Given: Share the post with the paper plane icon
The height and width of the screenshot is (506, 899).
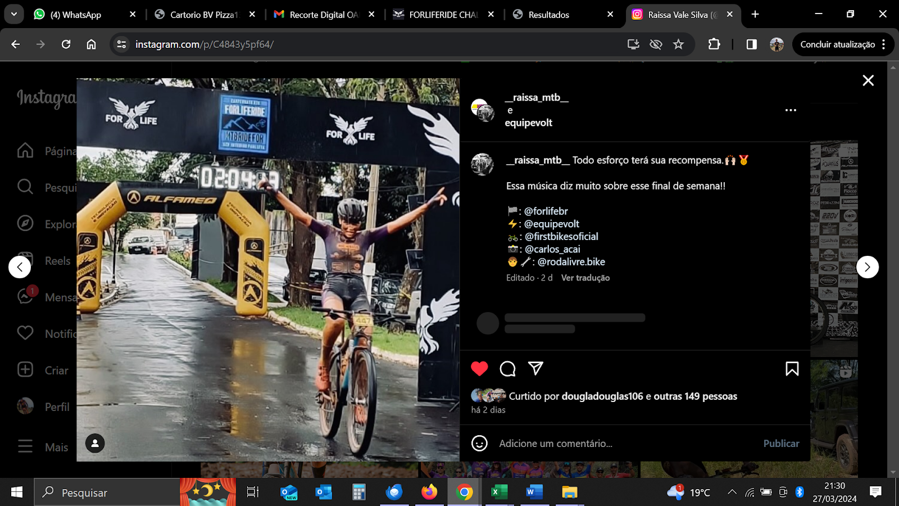Looking at the screenshot, I should (x=536, y=368).
